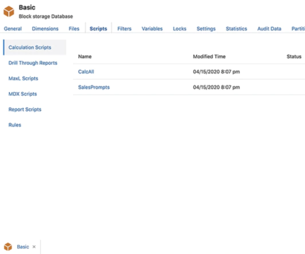305x254 pixels.
Task: Click the Name column header
Action: click(84, 57)
